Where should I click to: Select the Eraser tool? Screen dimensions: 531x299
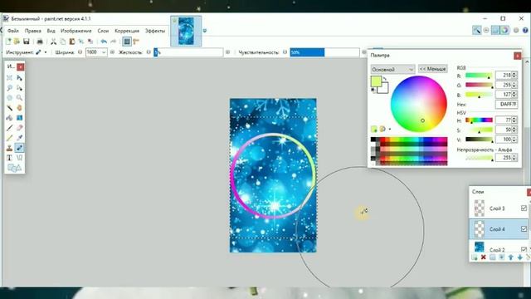(x=20, y=128)
